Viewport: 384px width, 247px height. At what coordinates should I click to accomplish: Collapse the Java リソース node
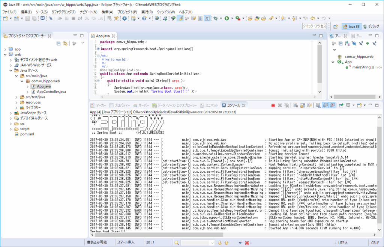[11, 70]
